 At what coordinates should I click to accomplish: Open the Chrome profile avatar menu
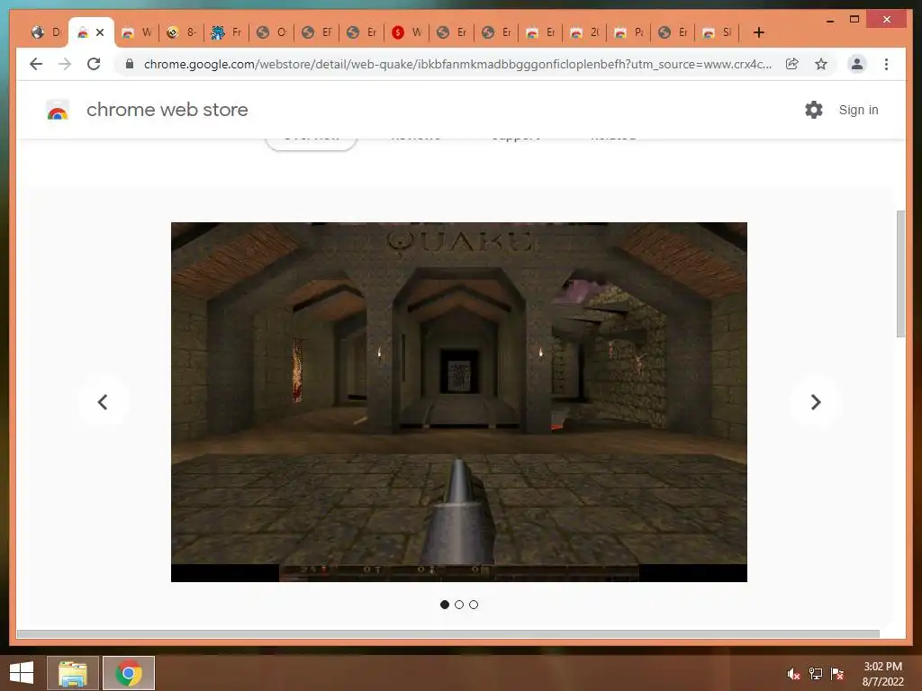(x=857, y=64)
